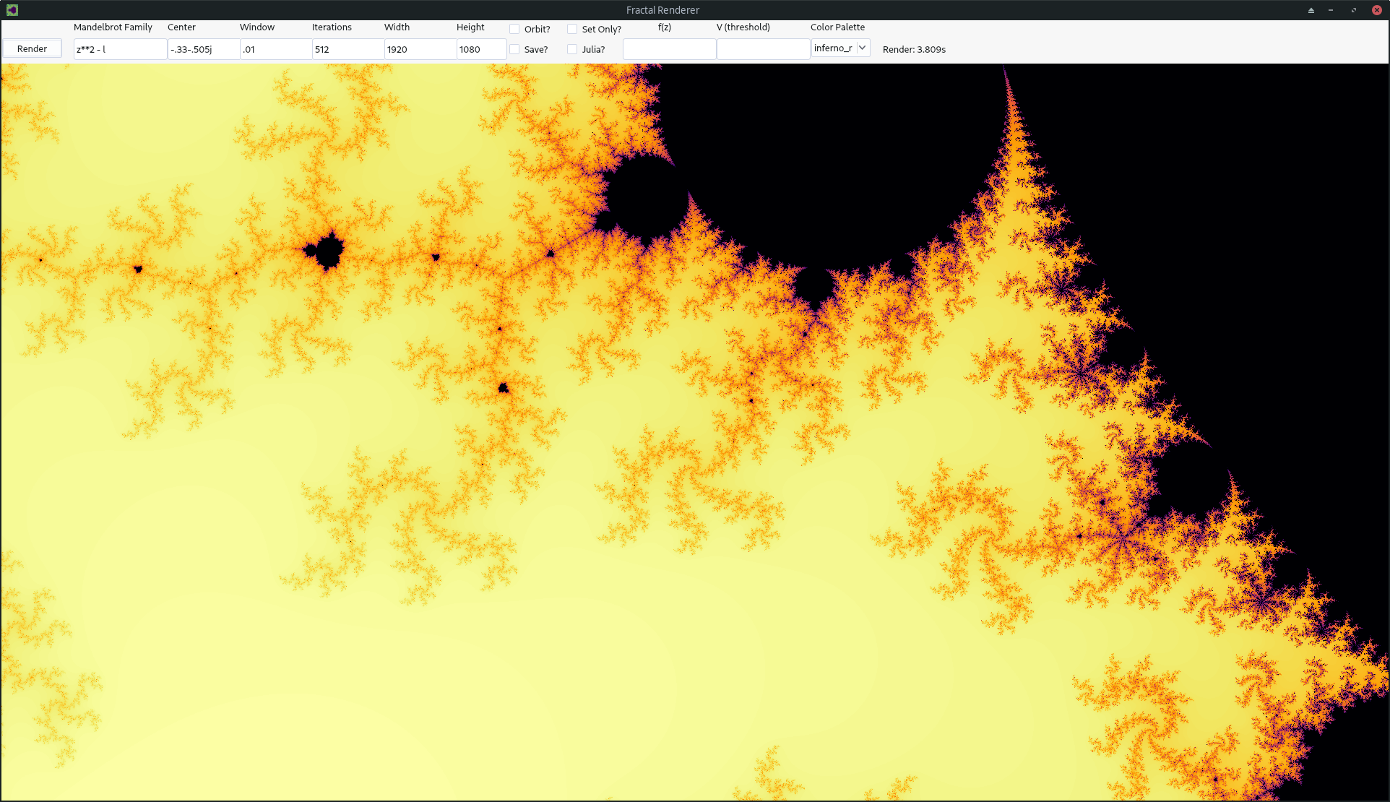1390x802 pixels.
Task: Enable the Julia? checkbox
Action: [572, 49]
